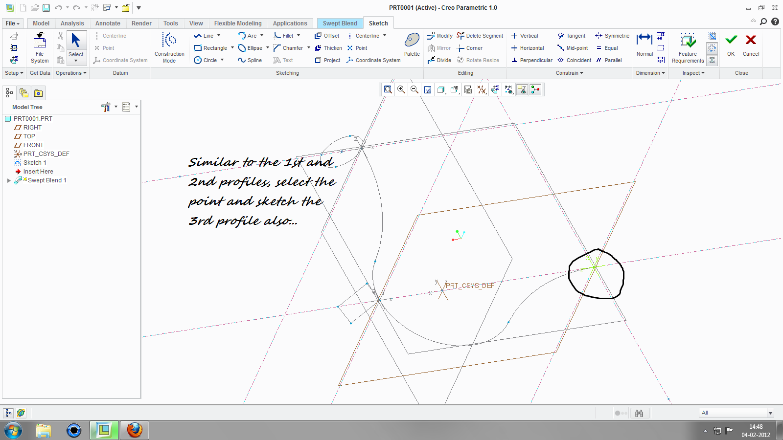The width and height of the screenshot is (783, 440).
Task: Open the sketcher Palette
Action: pyautogui.click(x=412, y=44)
